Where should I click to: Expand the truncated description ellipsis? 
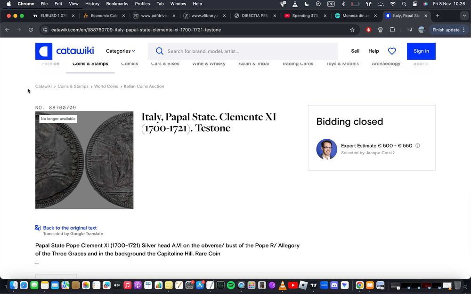[37, 262]
